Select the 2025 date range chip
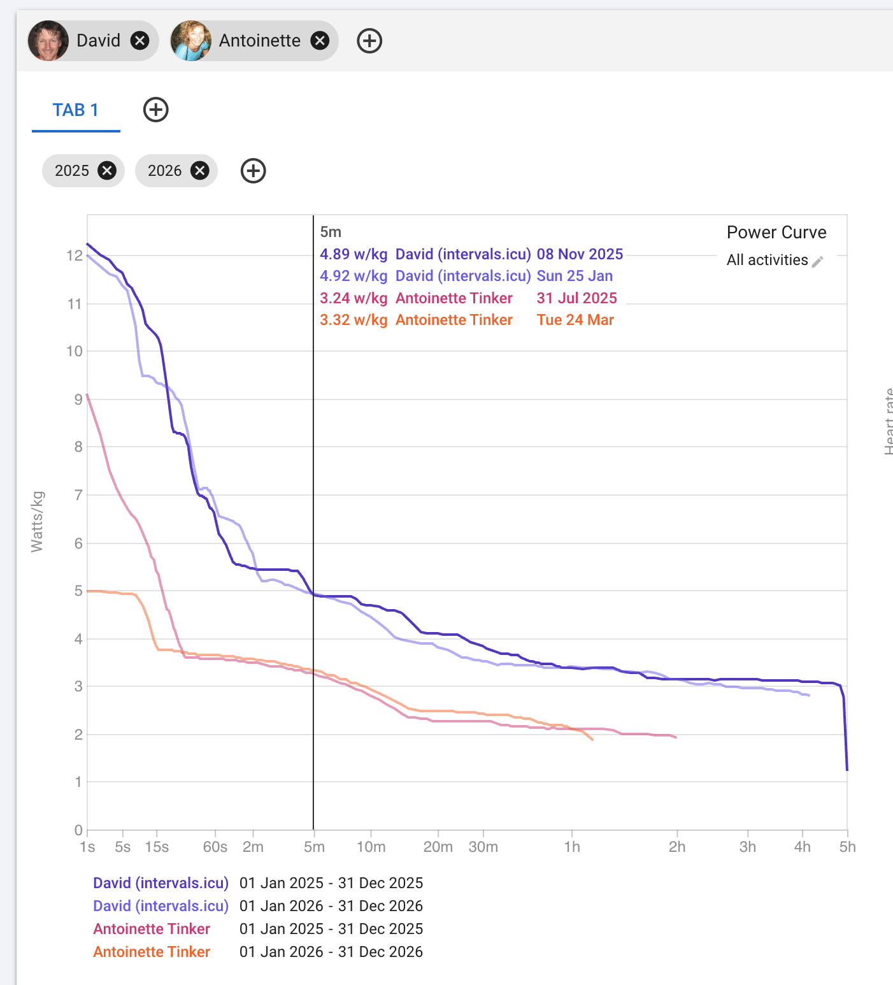Screen dimensions: 893x985 tap(72, 171)
